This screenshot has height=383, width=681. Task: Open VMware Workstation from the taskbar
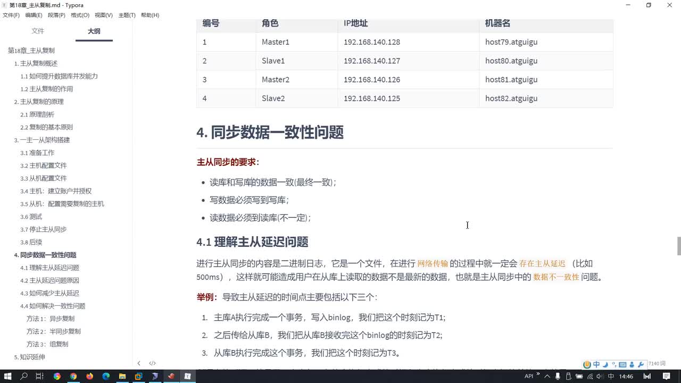coord(138,376)
